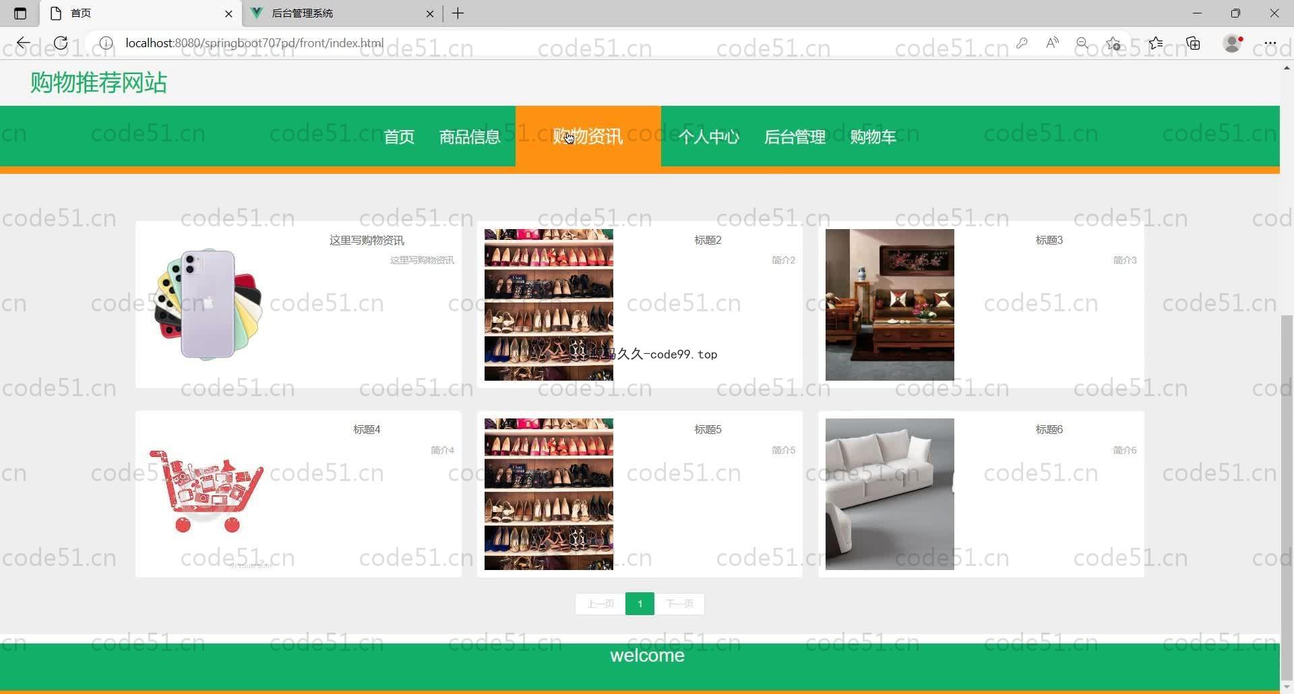The image size is (1294, 694).
Task: Open the password key icon
Action: click(1022, 43)
